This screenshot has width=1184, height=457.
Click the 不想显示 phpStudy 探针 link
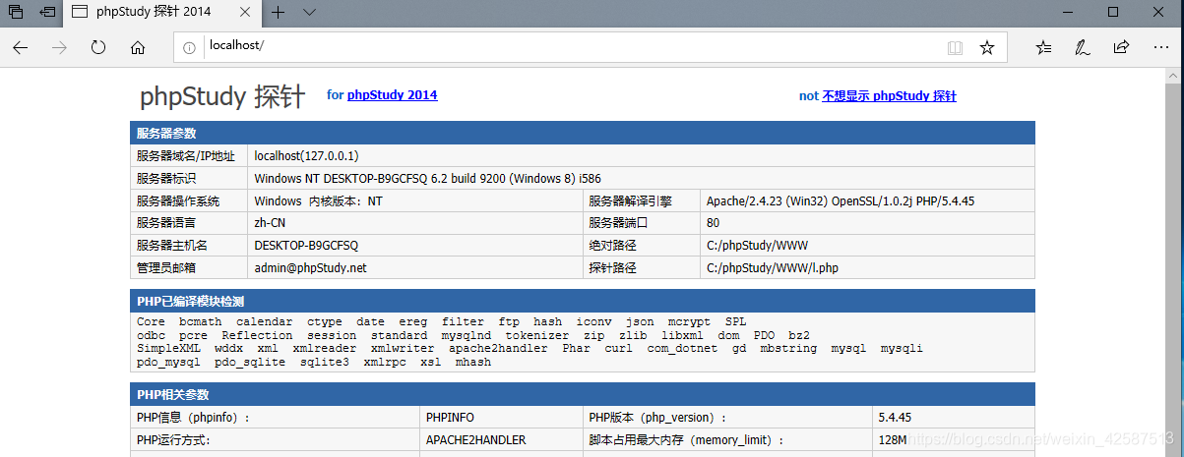click(890, 96)
